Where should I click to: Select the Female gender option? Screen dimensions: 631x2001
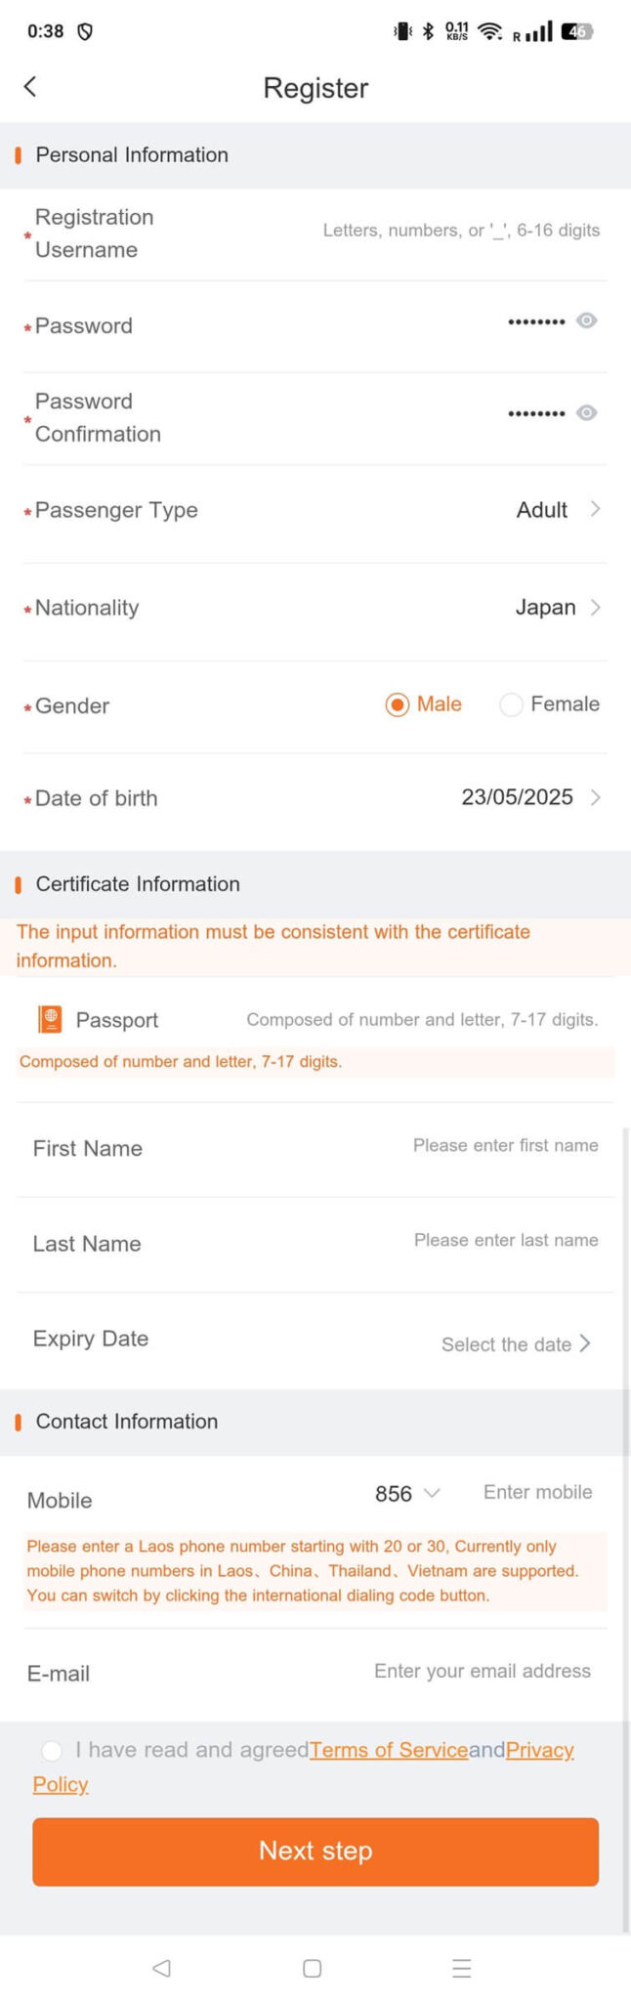click(x=511, y=703)
